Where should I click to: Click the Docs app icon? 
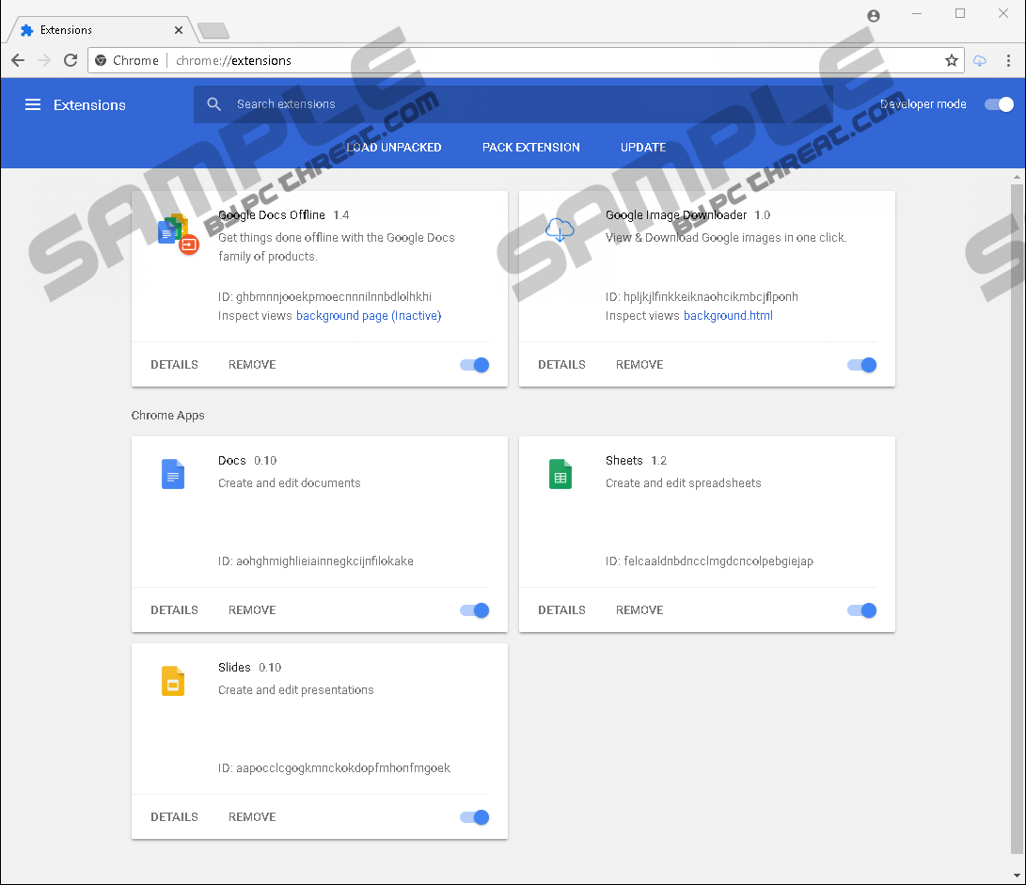tap(173, 474)
